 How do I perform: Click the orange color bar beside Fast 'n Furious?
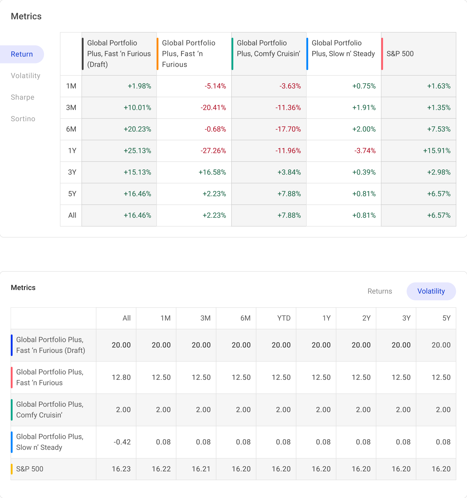(x=158, y=54)
